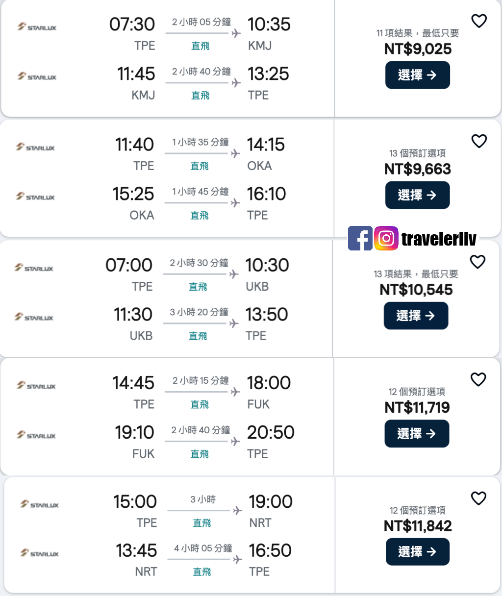Click the airplane arrow on the KMJ-TPE return
Screen dimensions: 502x596
(235, 81)
